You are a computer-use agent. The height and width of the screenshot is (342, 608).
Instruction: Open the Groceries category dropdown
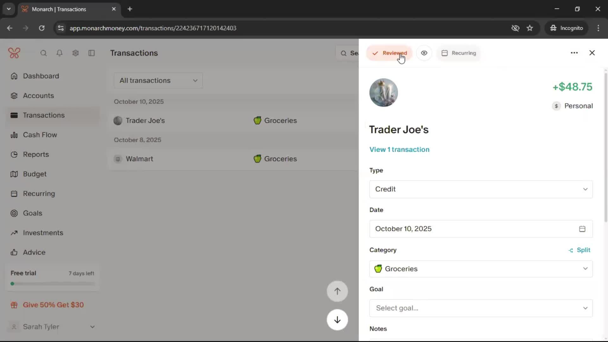click(x=481, y=269)
